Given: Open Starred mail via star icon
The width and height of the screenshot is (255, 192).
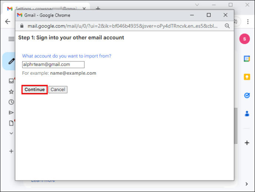Looking at the screenshot, I should 11,91.
